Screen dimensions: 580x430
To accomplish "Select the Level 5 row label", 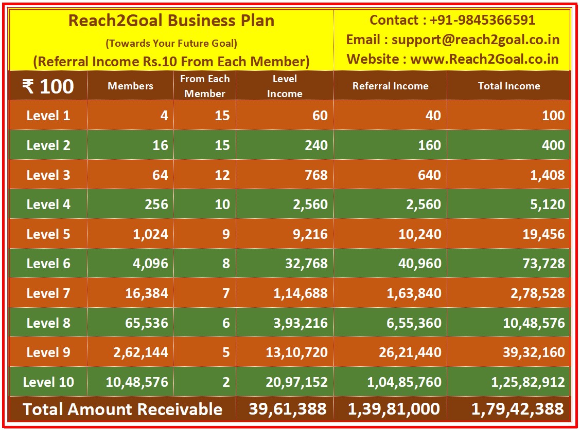I will 48,234.
